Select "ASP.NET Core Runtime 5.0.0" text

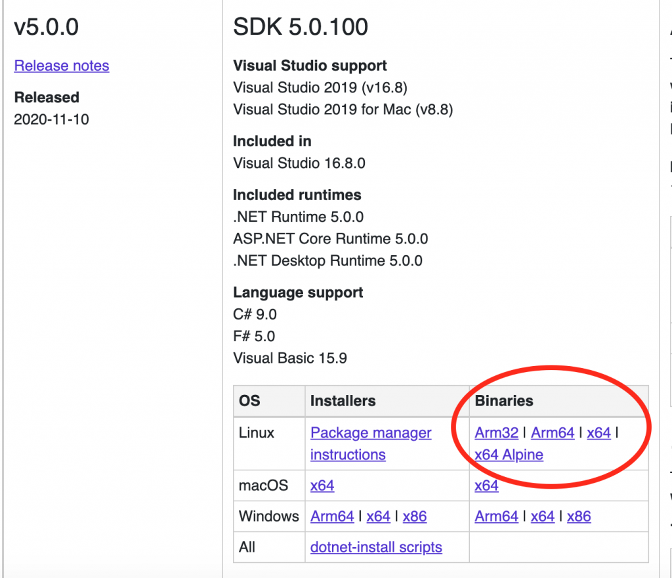pyautogui.click(x=331, y=239)
